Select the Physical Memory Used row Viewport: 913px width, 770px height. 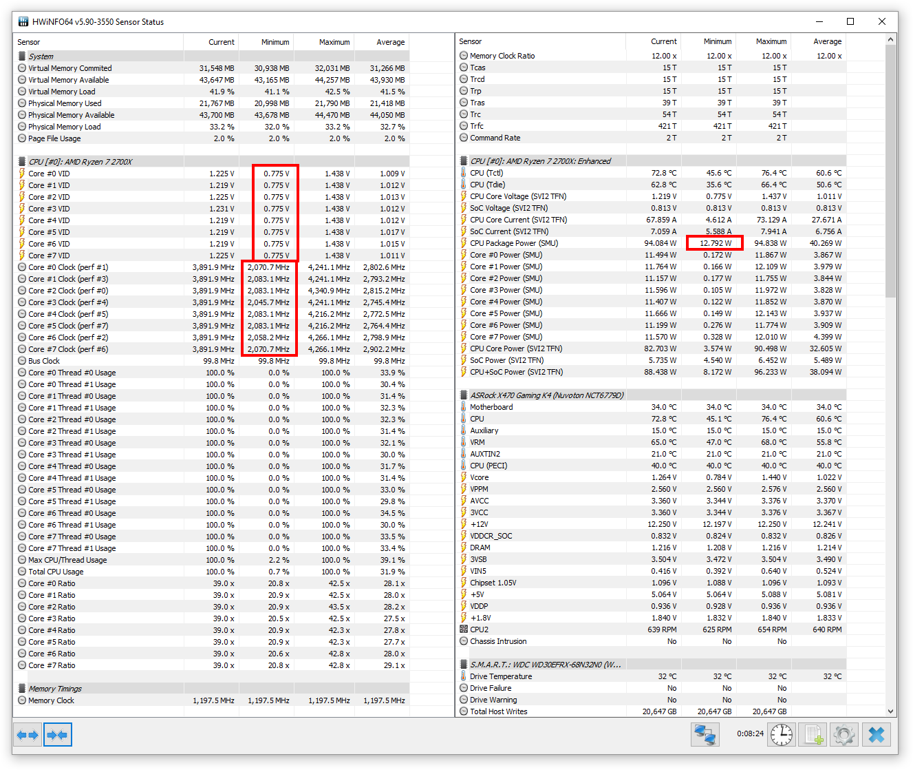click(x=212, y=103)
